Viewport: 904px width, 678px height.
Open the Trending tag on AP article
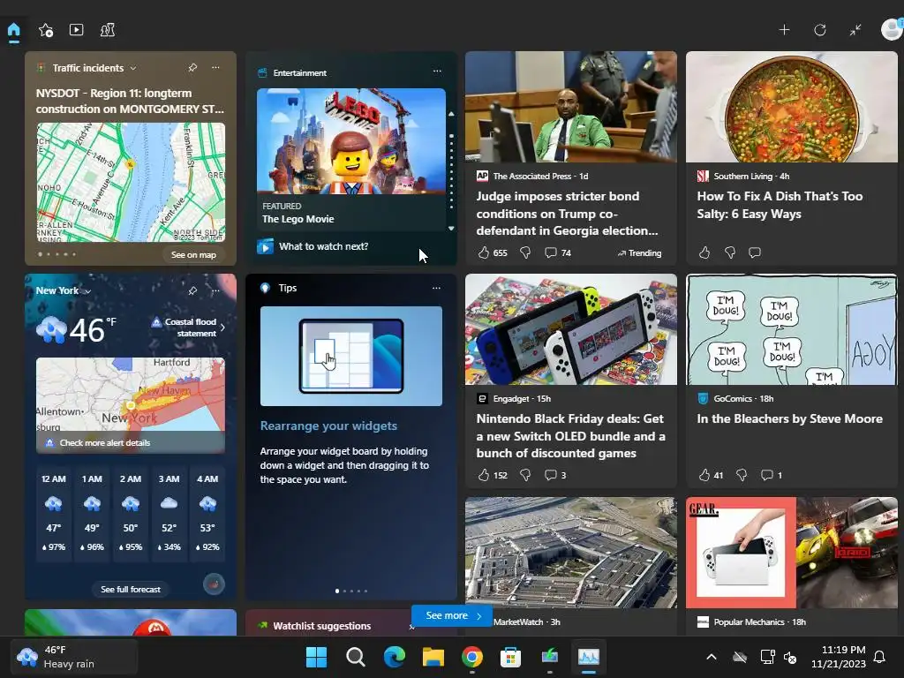pos(639,253)
